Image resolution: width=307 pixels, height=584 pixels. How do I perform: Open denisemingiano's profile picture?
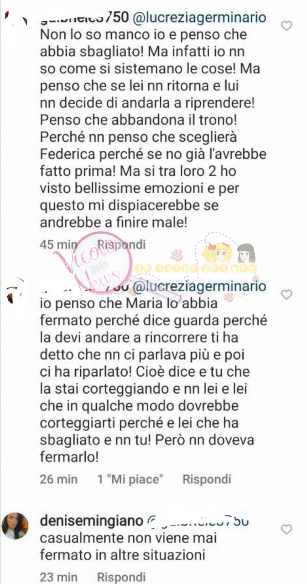click(x=15, y=525)
